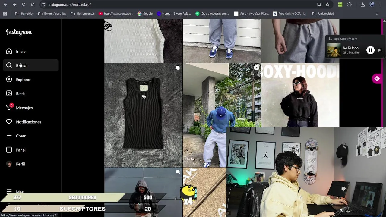
Task: Click the No Te Pido album cover
Action: point(334,50)
